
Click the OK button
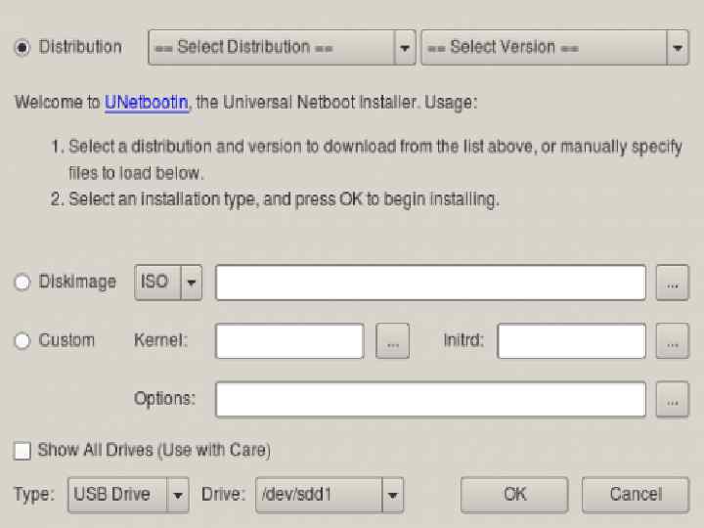pyautogui.click(x=514, y=495)
